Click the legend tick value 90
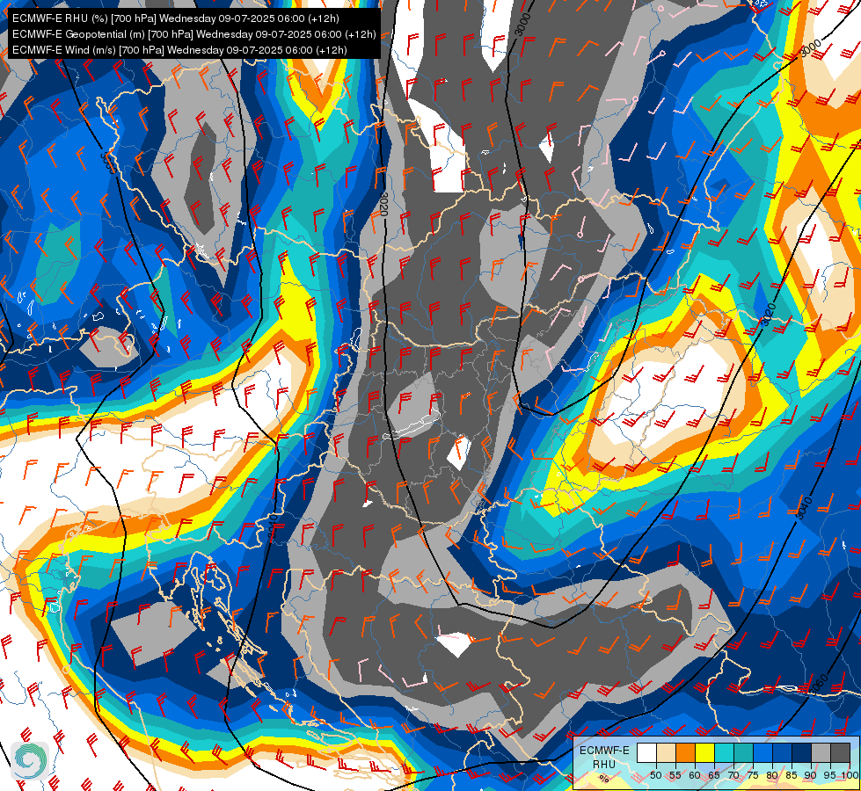 pos(811,776)
